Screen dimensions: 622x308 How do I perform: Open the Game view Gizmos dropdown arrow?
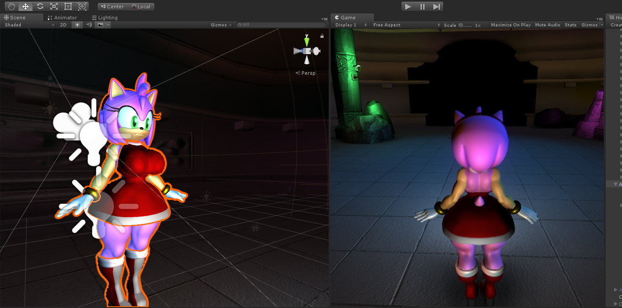pos(601,25)
